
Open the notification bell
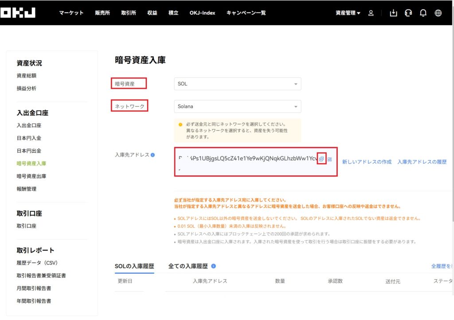pyautogui.click(x=423, y=13)
